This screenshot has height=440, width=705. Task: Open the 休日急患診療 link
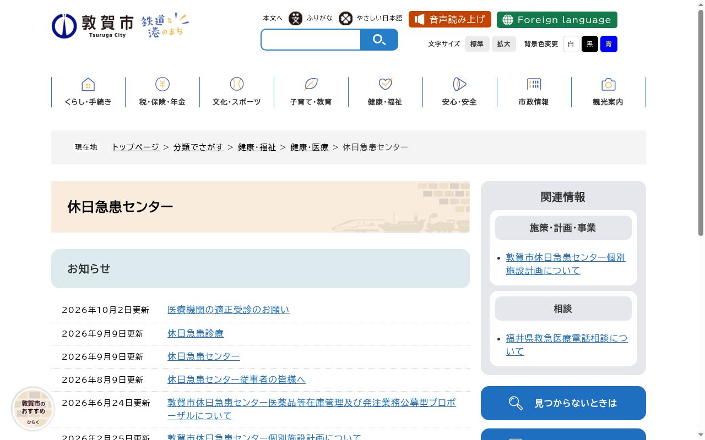pos(196,333)
